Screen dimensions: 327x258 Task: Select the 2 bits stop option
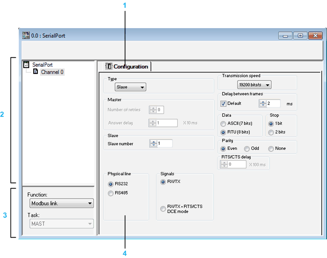(x=271, y=132)
